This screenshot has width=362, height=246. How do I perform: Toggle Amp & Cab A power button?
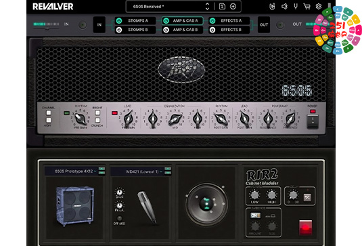click(166, 21)
